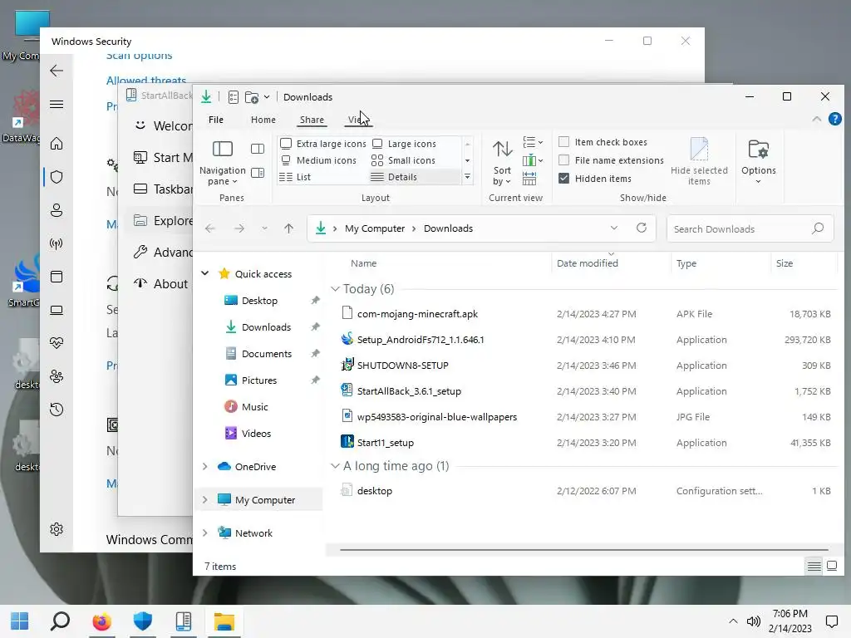Expand the layout gallery more arrow

(467, 177)
